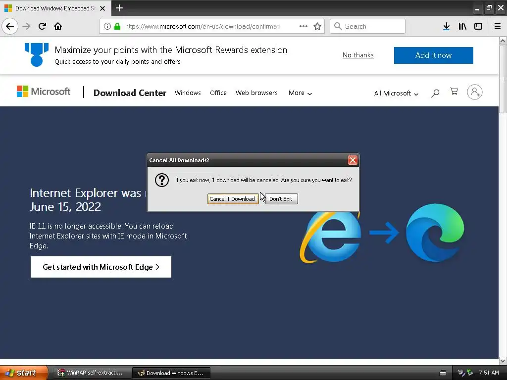
Task: Click the page scrollbar down arrow
Action: click(503, 361)
